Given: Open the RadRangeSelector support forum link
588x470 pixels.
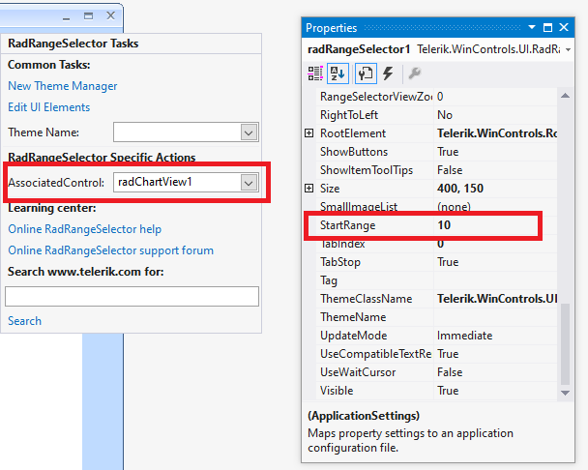Looking at the screenshot, I should 110,250.
